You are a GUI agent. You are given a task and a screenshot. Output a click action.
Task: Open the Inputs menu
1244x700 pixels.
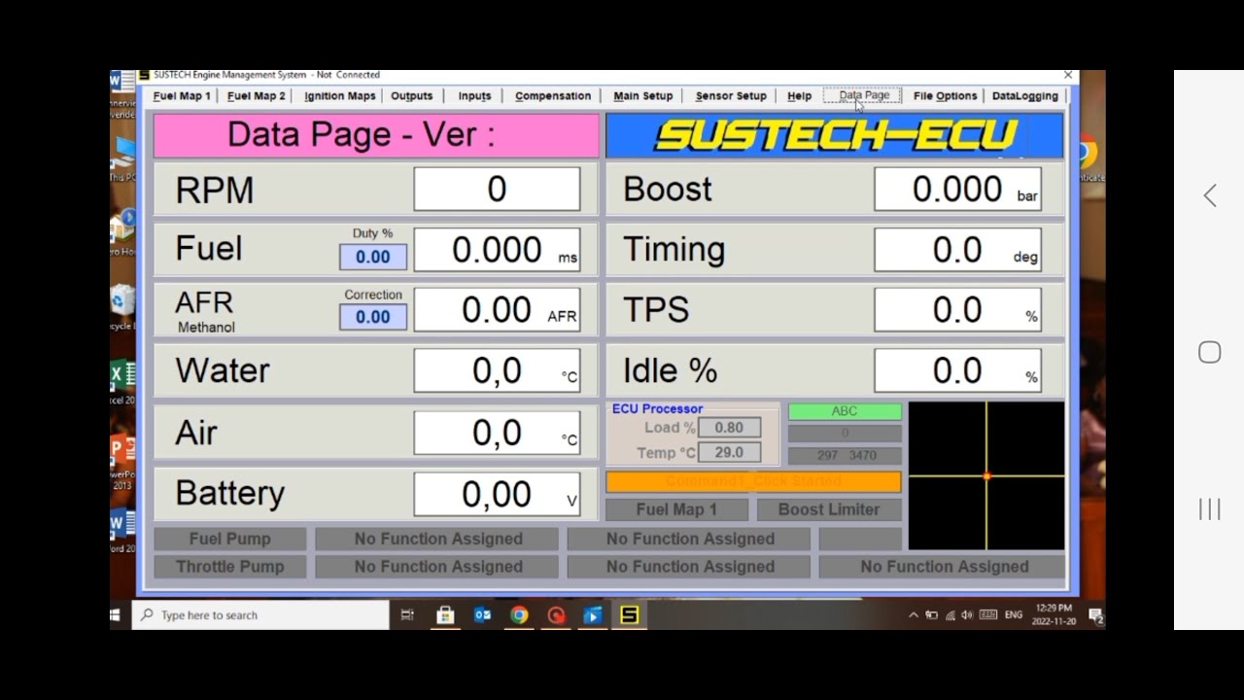pos(474,96)
